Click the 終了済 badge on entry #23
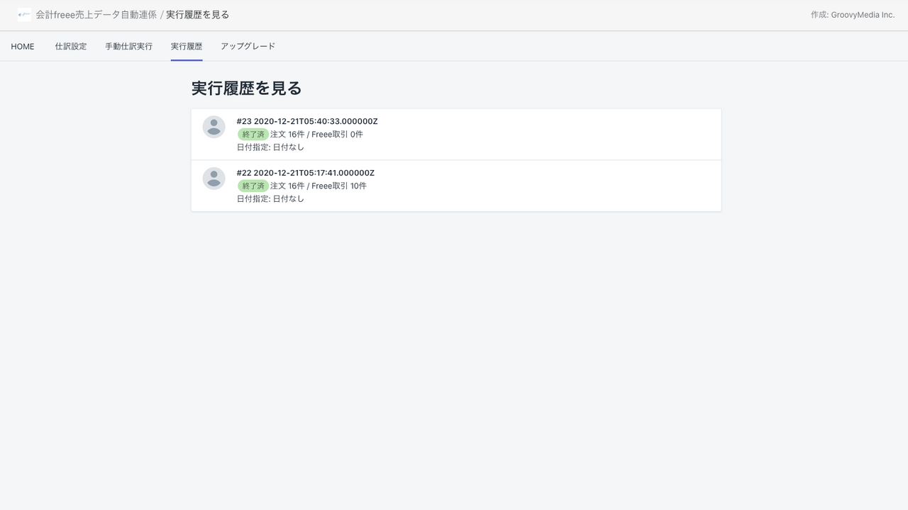Viewport: 908px width, 510px height. pos(253,135)
